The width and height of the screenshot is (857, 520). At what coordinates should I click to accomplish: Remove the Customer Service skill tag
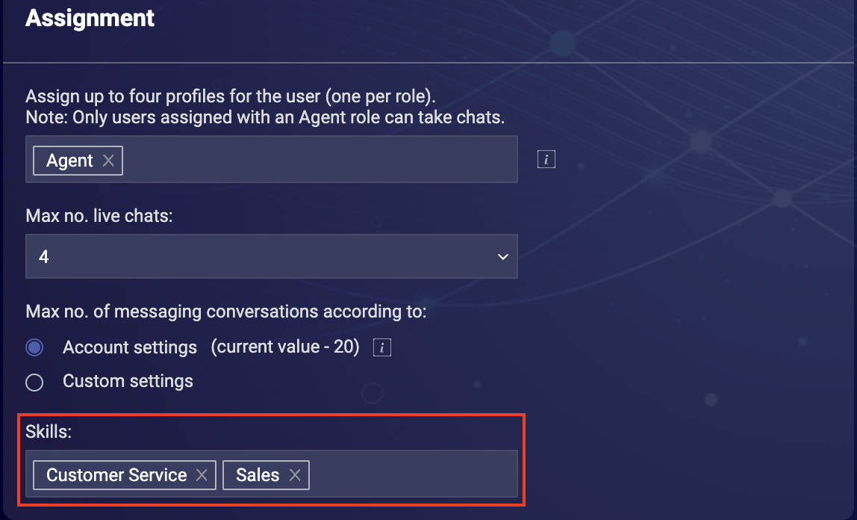pos(202,474)
